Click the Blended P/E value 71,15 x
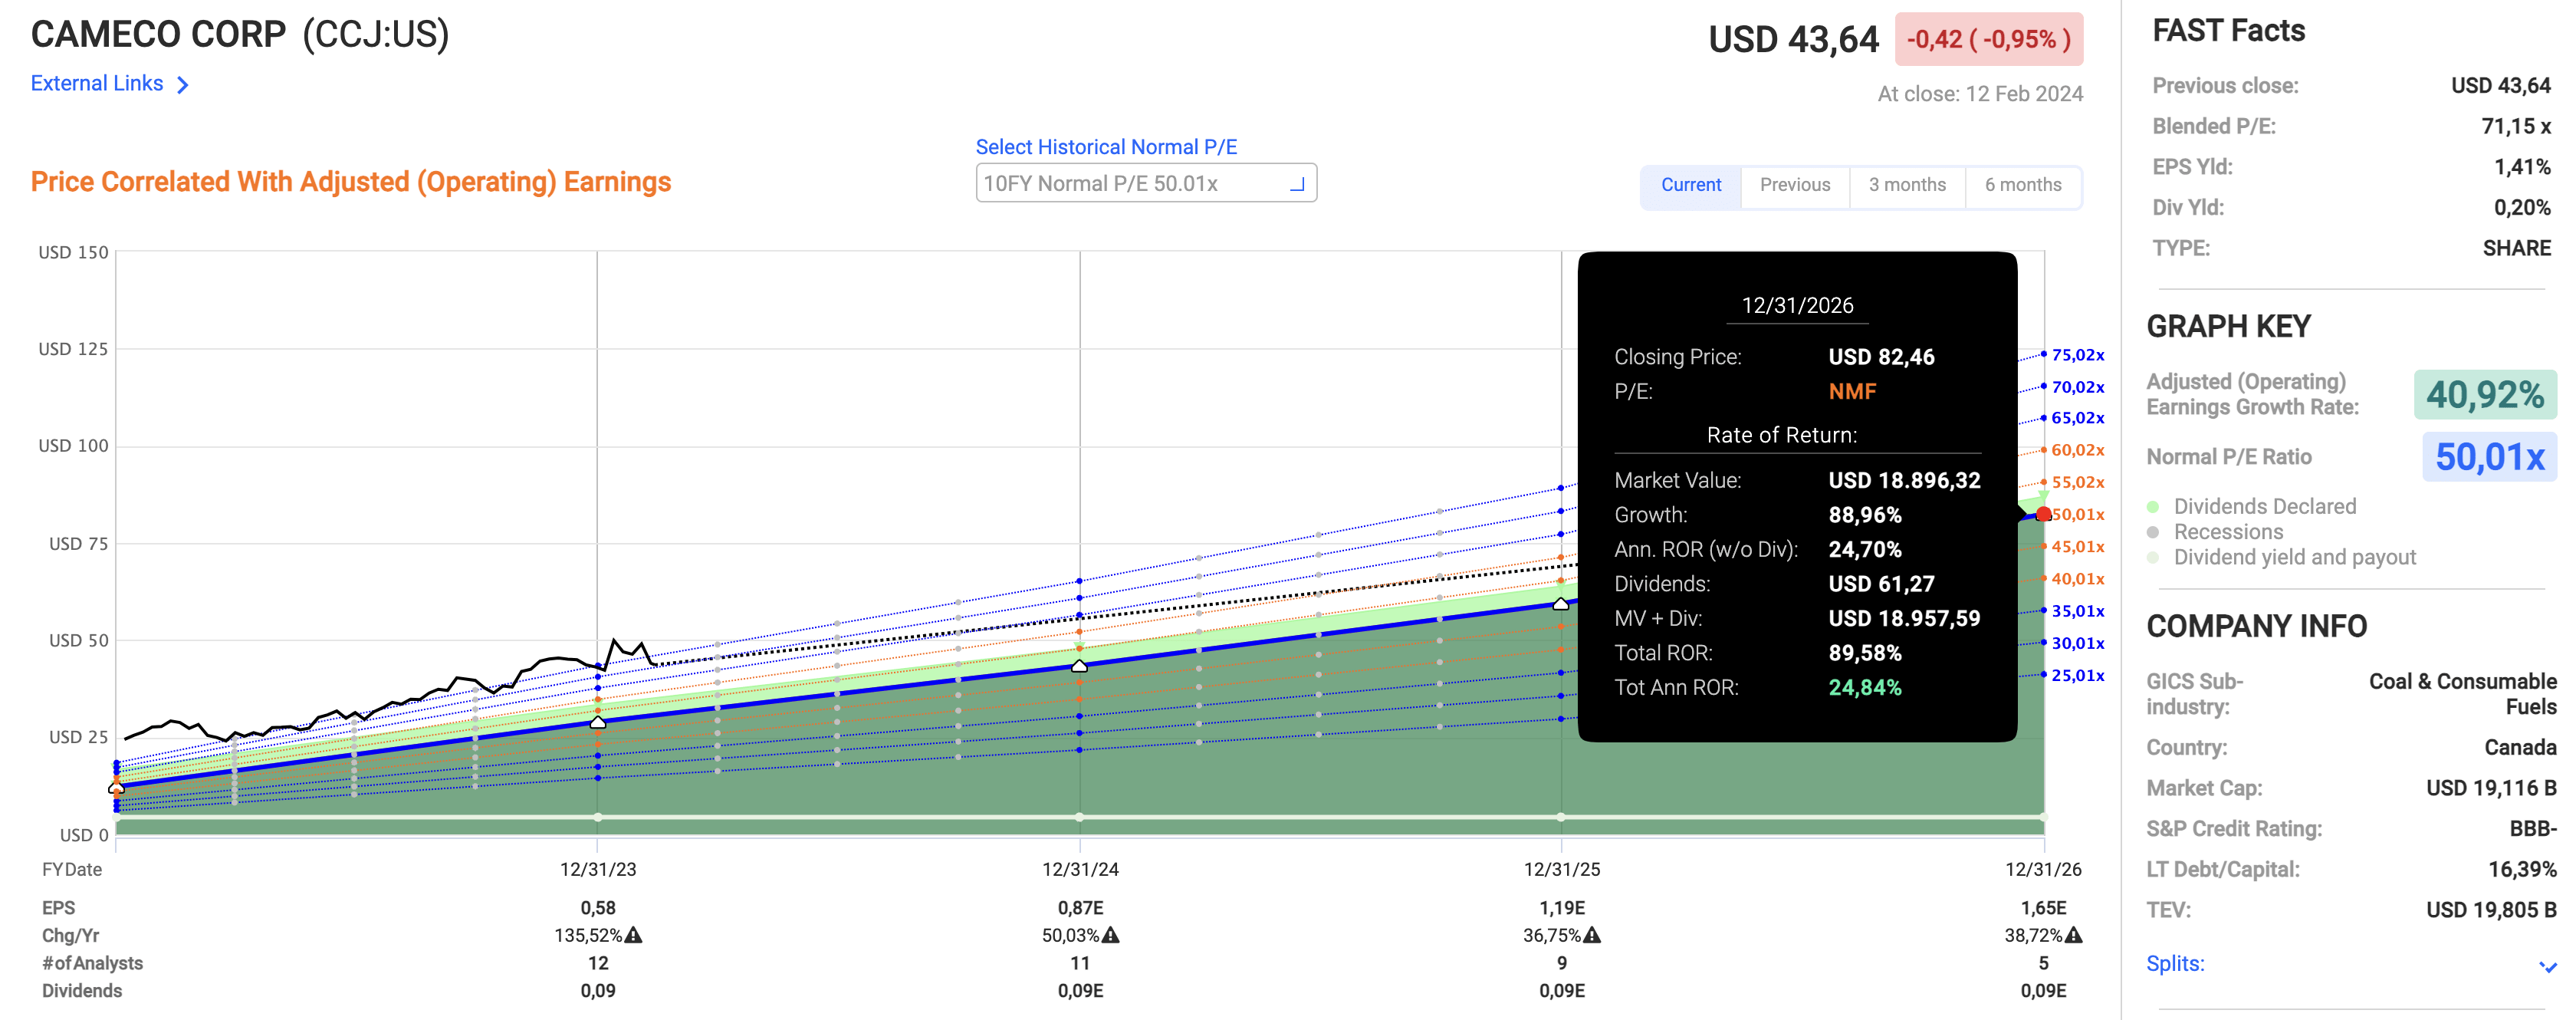The image size is (2576, 1020). (x=2515, y=127)
